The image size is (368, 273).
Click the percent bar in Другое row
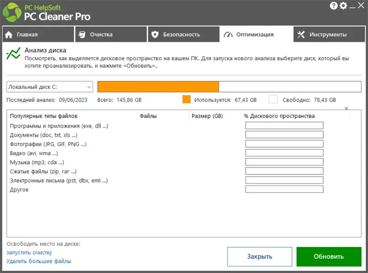pos(284,189)
